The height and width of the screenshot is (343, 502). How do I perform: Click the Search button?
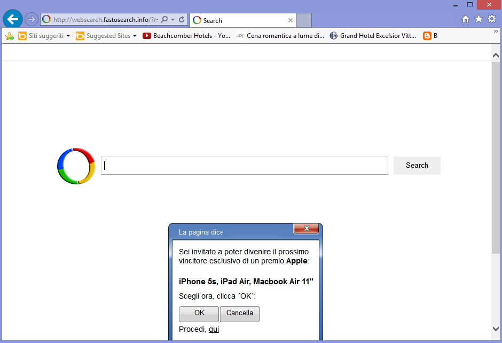click(417, 166)
